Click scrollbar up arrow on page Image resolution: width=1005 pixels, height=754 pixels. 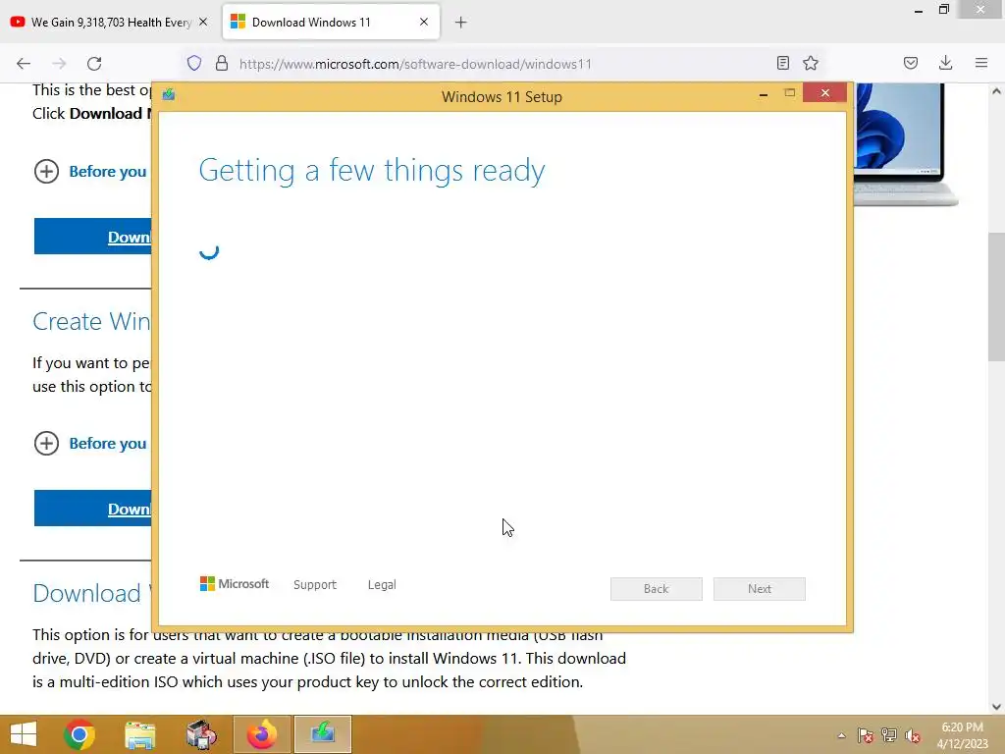[996, 91]
